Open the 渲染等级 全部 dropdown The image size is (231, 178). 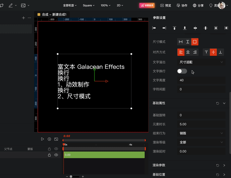pos(201,142)
